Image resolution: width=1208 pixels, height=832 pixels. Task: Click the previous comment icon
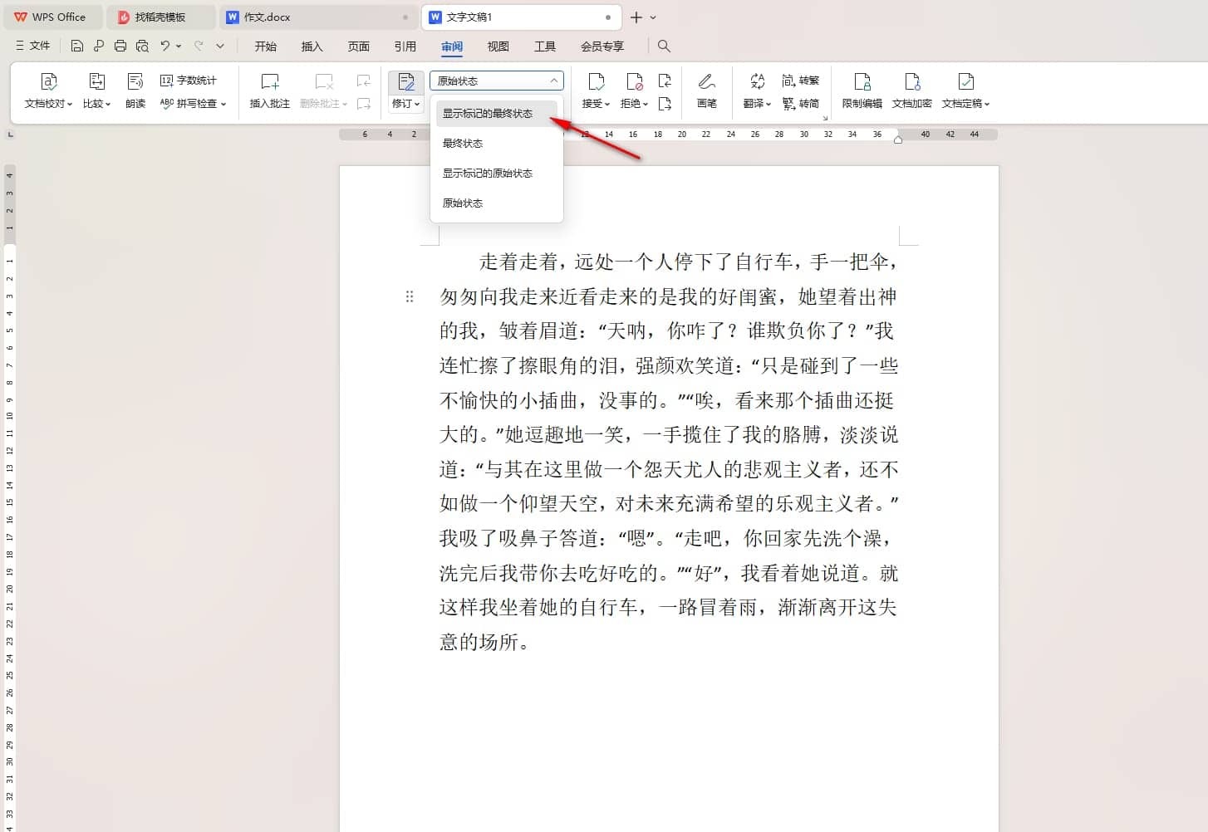click(x=364, y=81)
